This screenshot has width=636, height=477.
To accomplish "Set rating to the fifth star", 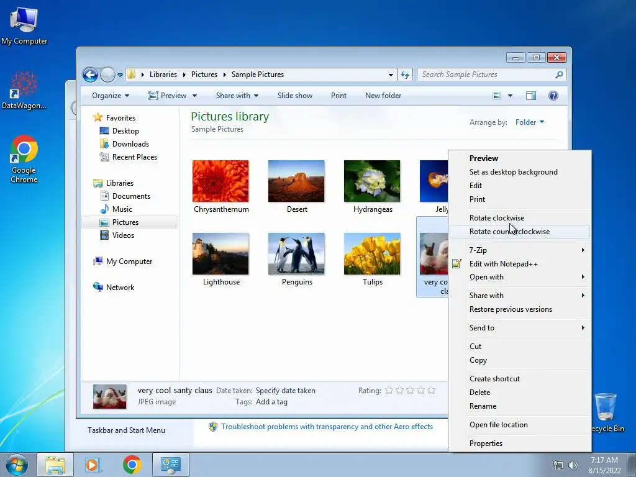I will [x=431, y=390].
